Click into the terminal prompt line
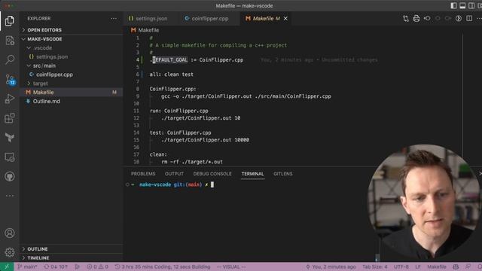The height and width of the screenshot is (271, 482). tap(173, 184)
